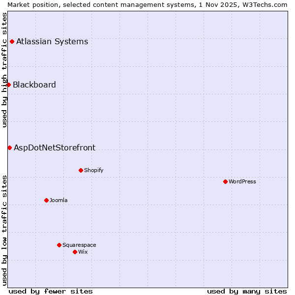Click the Shopify text label
This screenshot has height=295, width=295.
[x=93, y=170]
